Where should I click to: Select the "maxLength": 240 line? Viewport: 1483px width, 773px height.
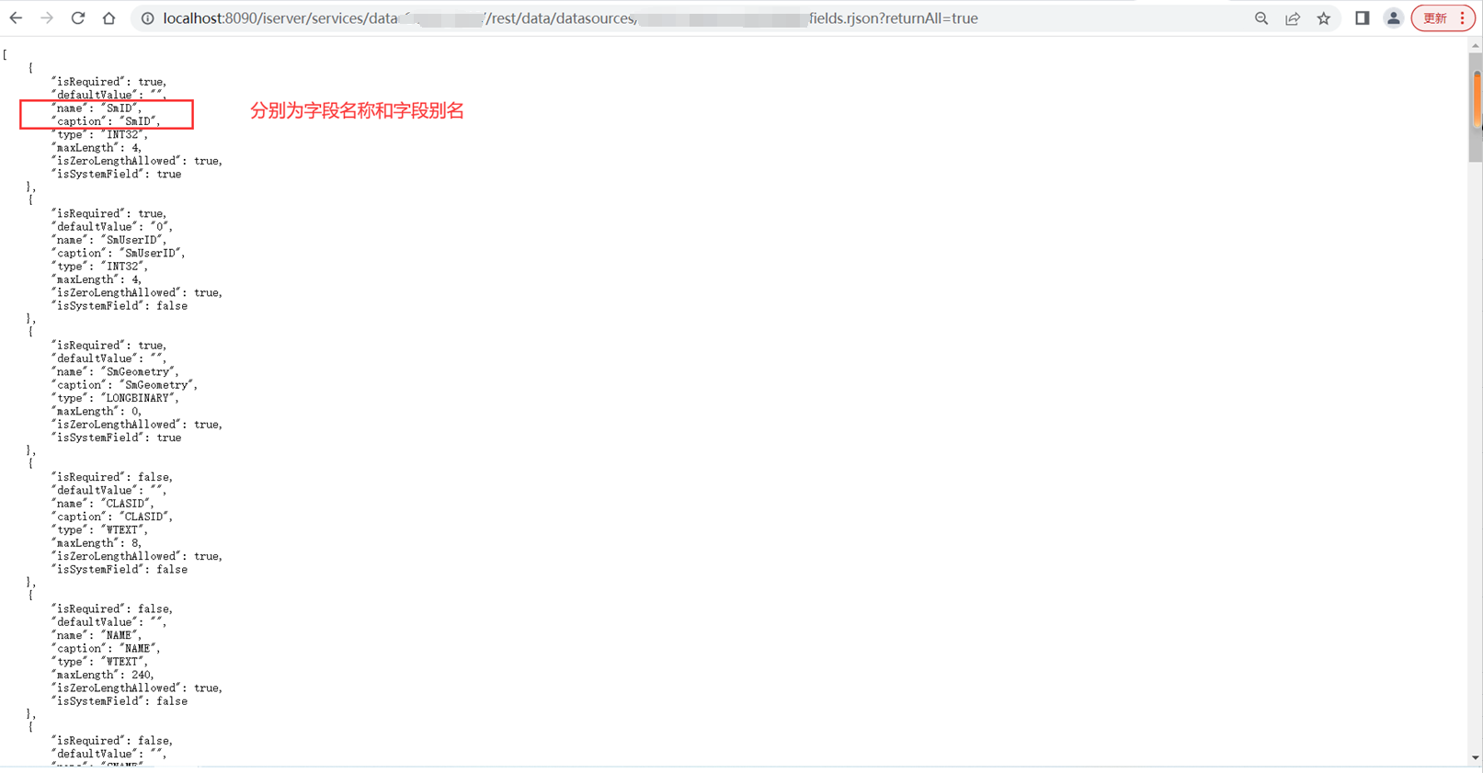103,675
